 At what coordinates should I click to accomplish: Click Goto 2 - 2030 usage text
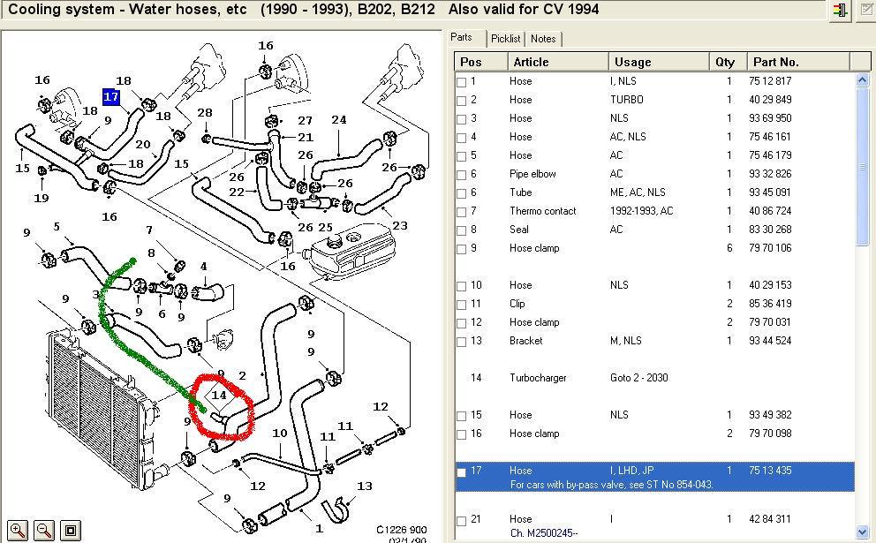pyautogui.click(x=638, y=378)
